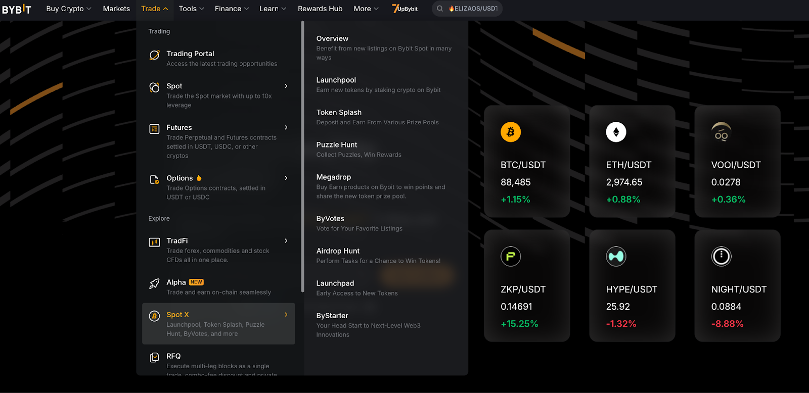
Task: Click the Bitcoin coin icon on BTC/USDT card
Action: [511, 132]
